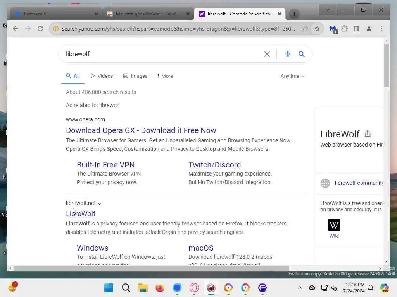397x297 pixels.
Task: Share this page via the share icon
Action: click(x=305, y=29)
